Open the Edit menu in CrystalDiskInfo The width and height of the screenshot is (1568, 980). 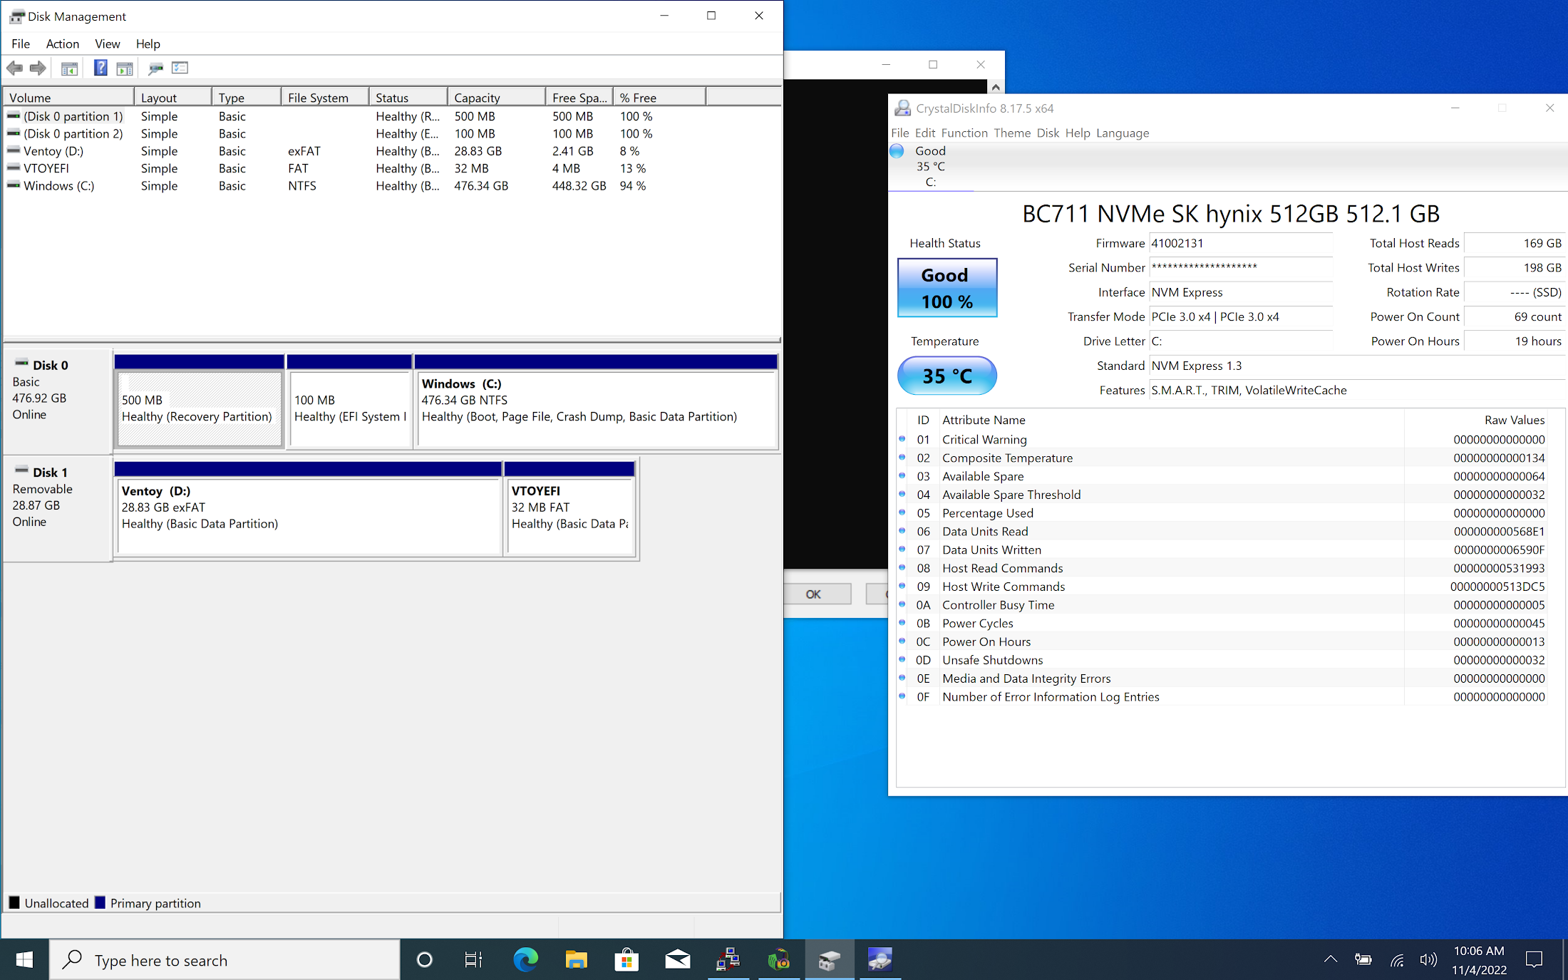point(925,133)
